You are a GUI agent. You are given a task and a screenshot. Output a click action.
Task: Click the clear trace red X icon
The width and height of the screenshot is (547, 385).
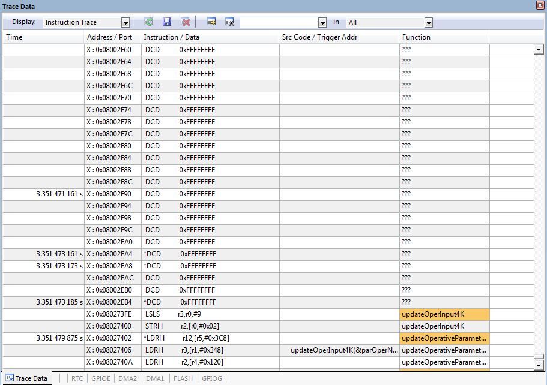pyautogui.click(x=186, y=22)
